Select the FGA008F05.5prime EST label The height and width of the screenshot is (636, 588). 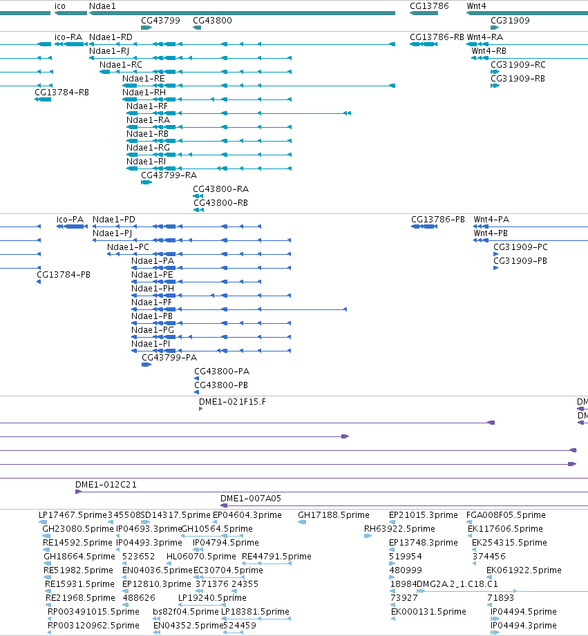[x=506, y=514]
